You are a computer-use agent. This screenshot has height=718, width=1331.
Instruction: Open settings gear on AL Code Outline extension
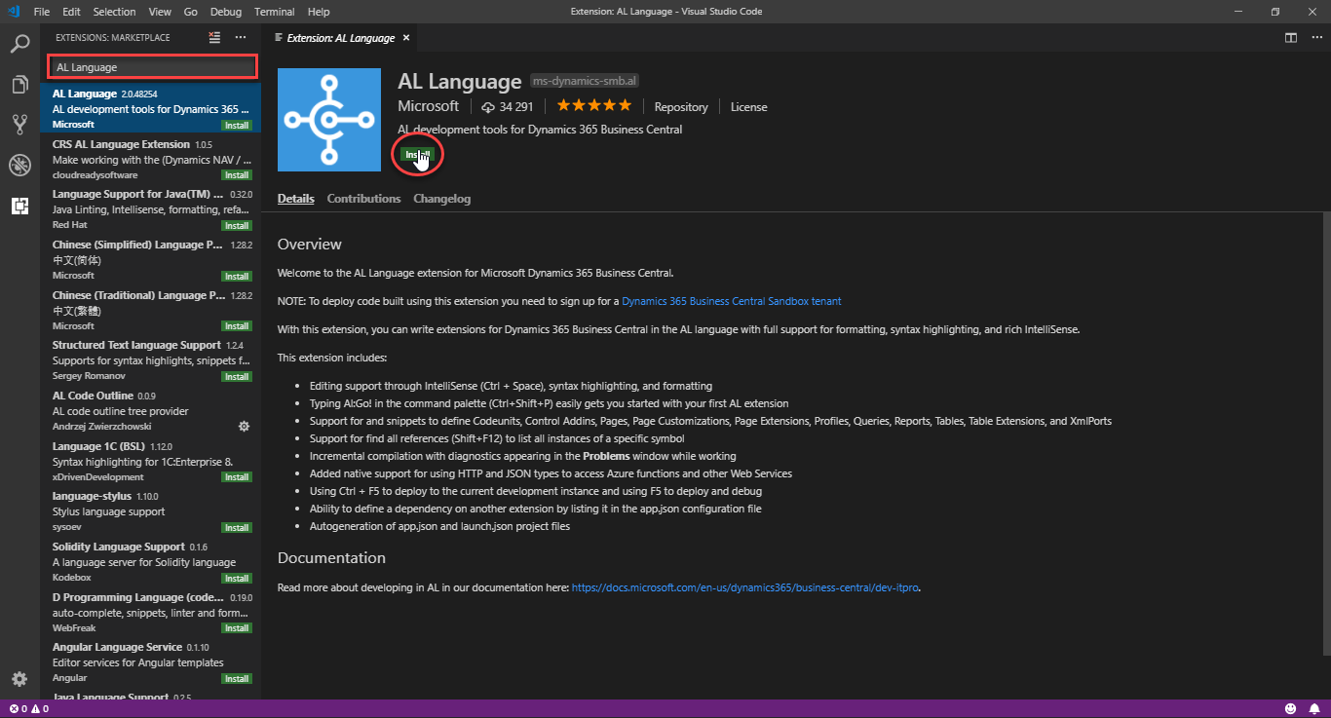click(x=244, y=426)
